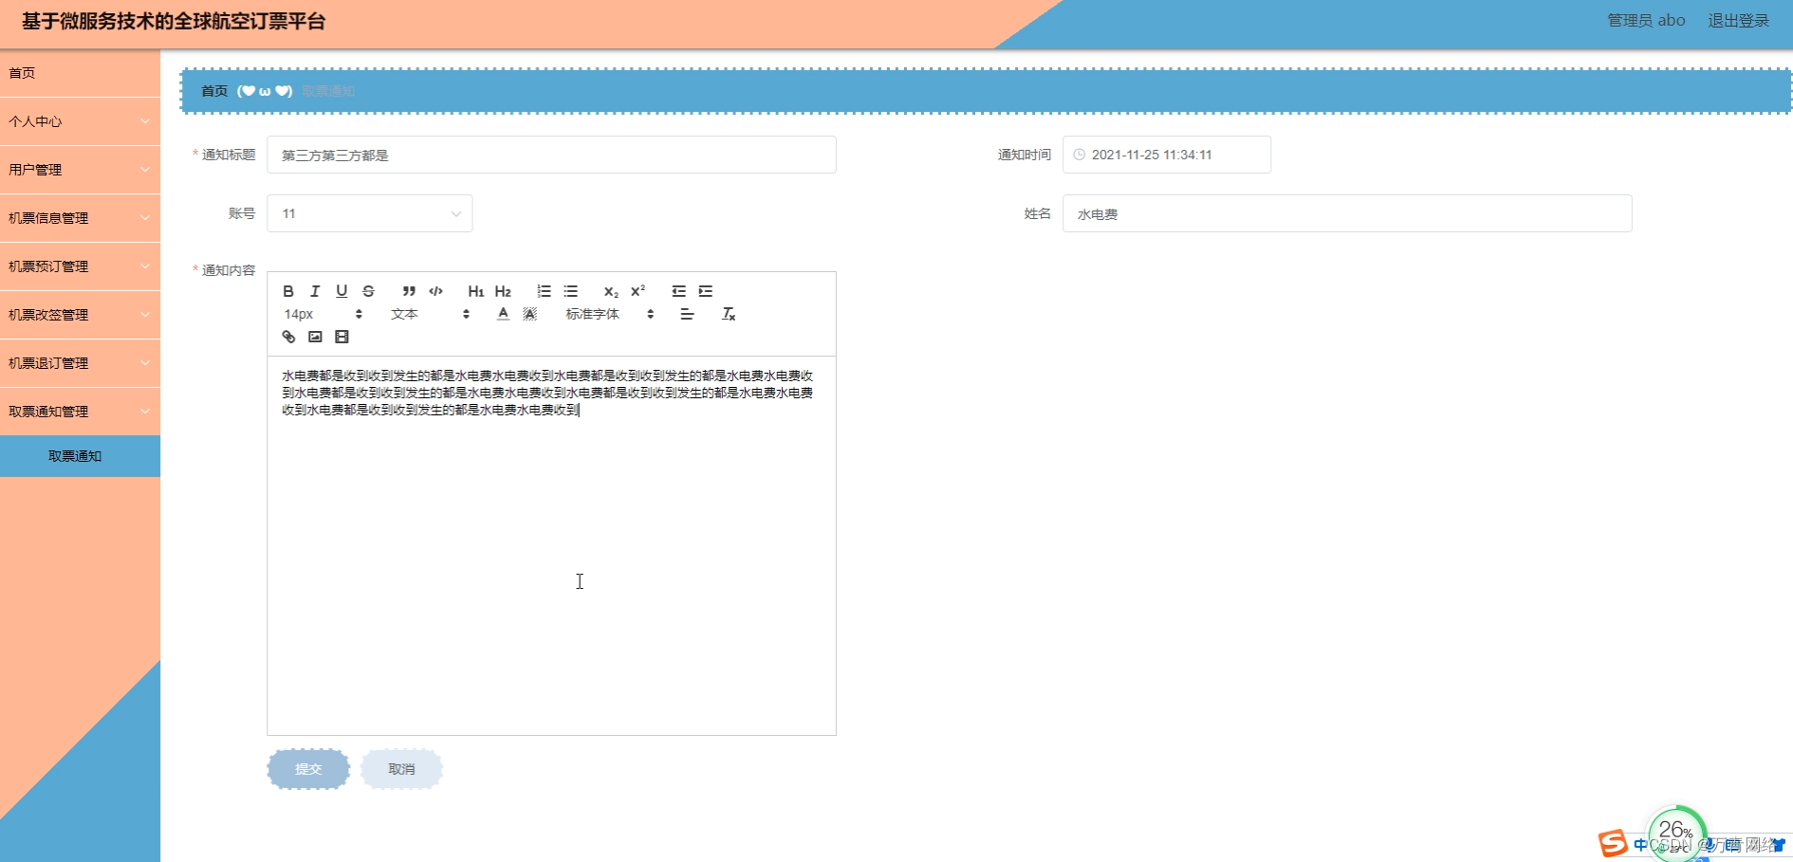Insert a code block via the editor toolbar
Viewport: 1793px width, 862px height.
(x=435, y=291)
